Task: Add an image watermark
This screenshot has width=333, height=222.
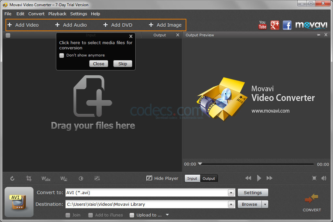Action: tap(63, 178)
